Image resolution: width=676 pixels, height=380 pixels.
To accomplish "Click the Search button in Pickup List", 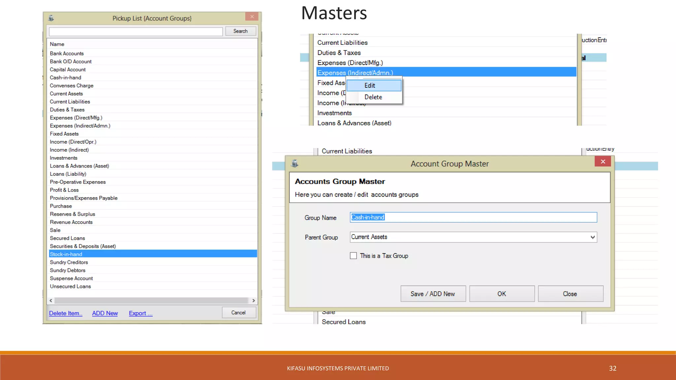I will [241, 31].
